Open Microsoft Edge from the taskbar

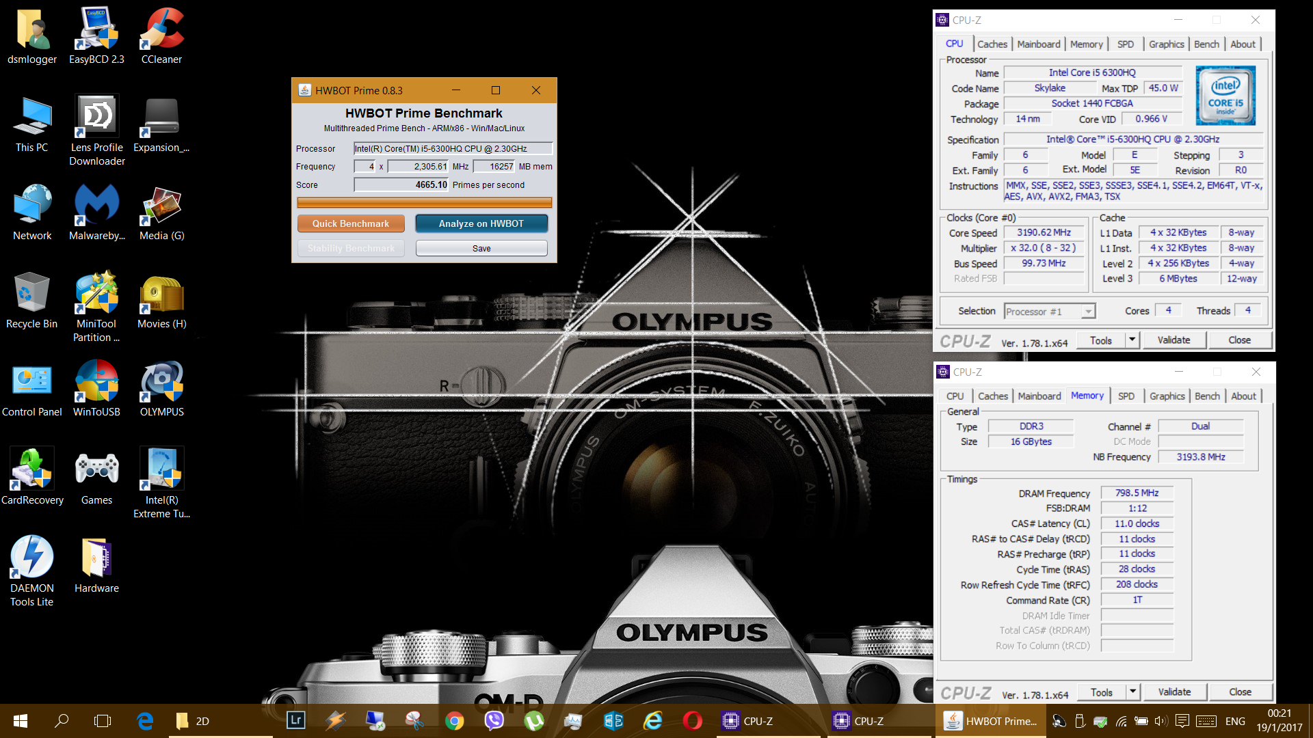(145, 721)
